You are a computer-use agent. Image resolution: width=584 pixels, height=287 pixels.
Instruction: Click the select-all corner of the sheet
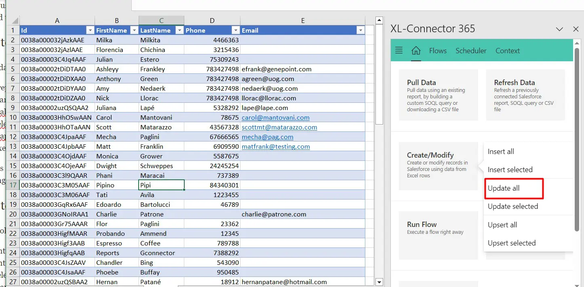click(x=14, y=21)
